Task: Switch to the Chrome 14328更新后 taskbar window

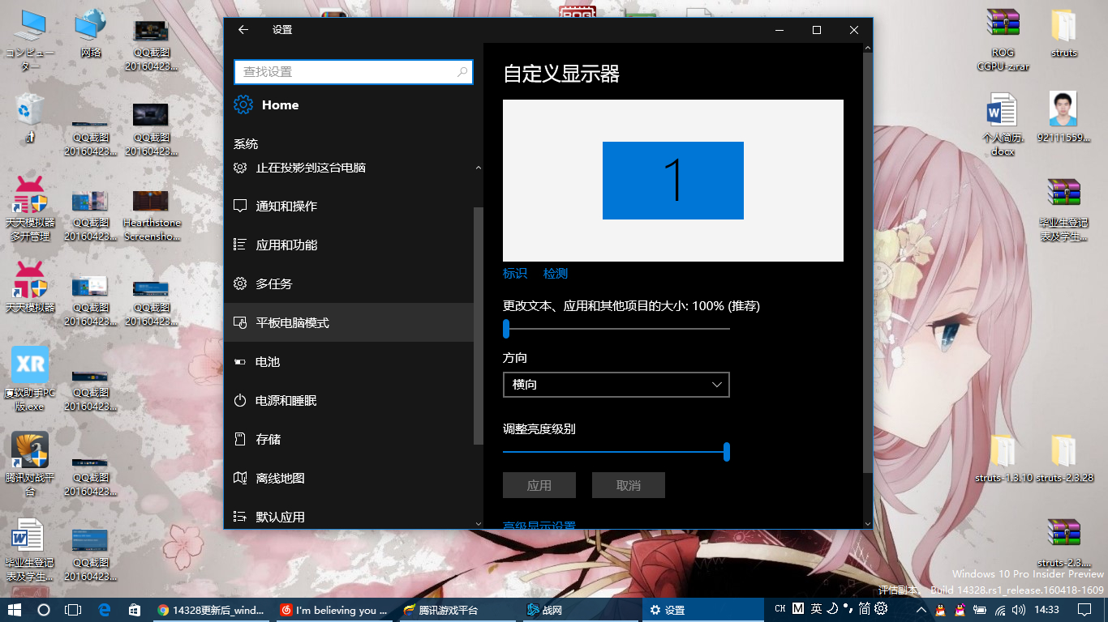Action: pos(212,610)
